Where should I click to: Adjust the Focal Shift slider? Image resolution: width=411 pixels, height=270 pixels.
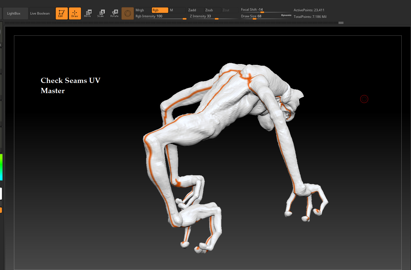pyautogui.click(x=265, y=10)
